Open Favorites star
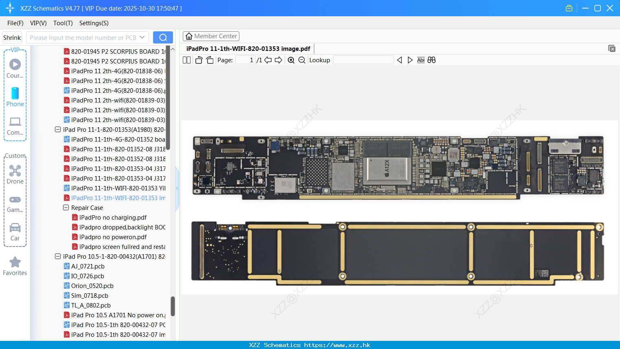620x349 pixels. tap(15, 266)
